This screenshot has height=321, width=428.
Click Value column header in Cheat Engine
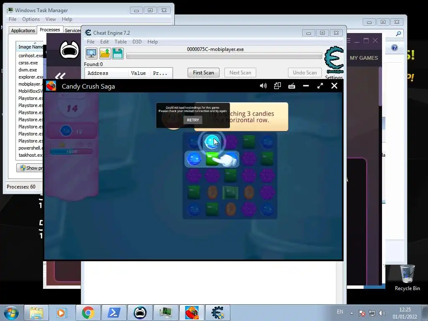click(140, 73)
